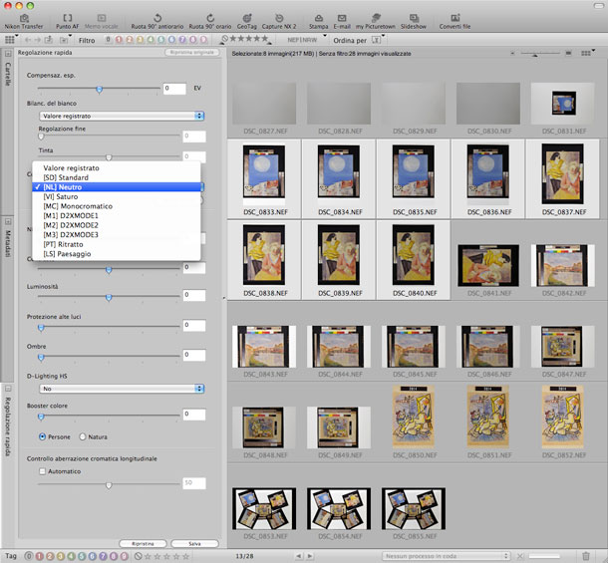Cancel queued process with the X icon
This screenshot has height=563, width=608.
(520, 556)
